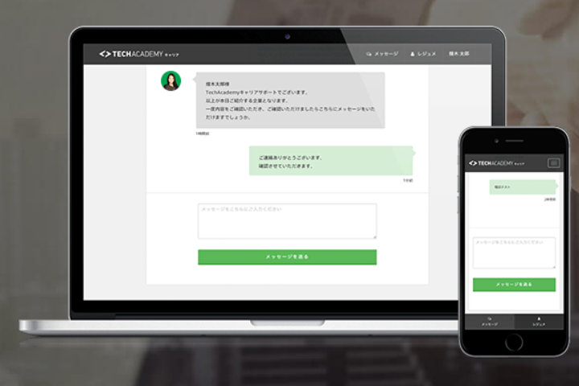Click the TechAcademy logo on the laptop screen

(x=139, y=54)
